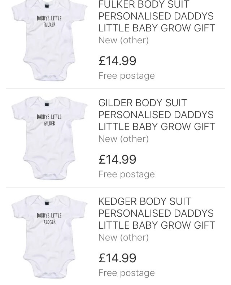The width and height of the screenshot is (231, 285).
Task: Open the Fulker body suit thumbnail
Action: (49, 40)
